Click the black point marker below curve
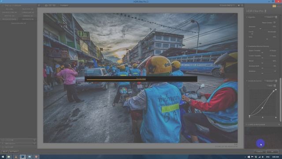The height and width of the screenshot is (159, 282). 249,117
